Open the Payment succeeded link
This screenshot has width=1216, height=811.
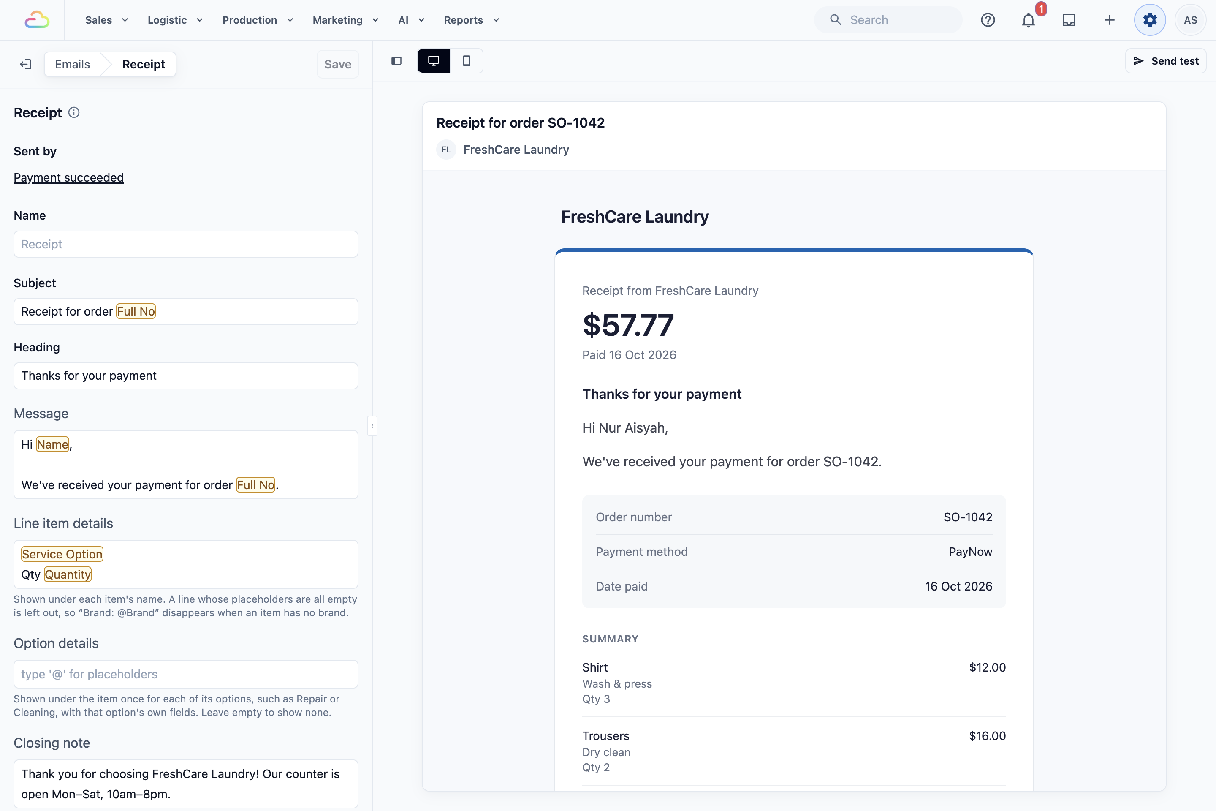pyautogui.click(x=69, y=177)
